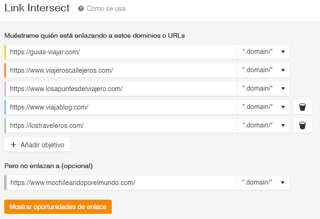Click the plus icon in Añadir objetivo

click(13, 145)
